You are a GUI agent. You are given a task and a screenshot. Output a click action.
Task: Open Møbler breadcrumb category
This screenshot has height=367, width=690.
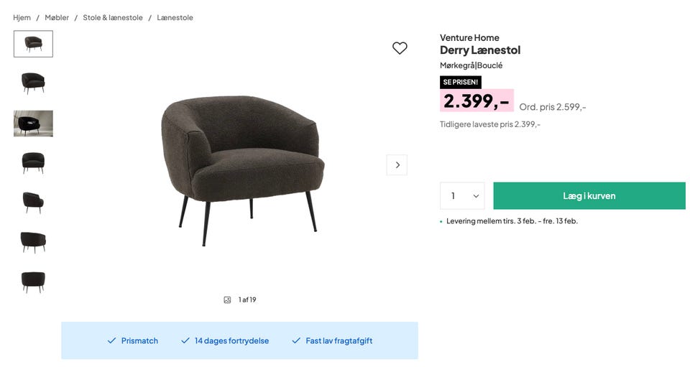click(x=57, y=17)
